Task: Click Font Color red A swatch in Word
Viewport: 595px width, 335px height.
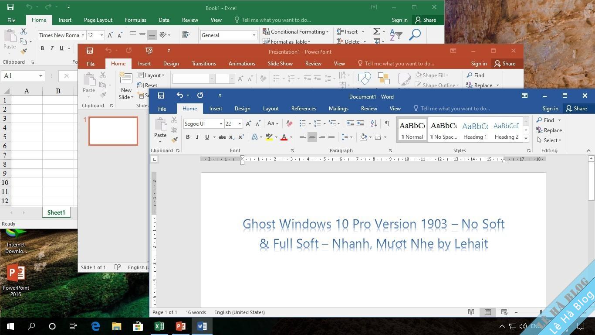Action: [284, 137]
